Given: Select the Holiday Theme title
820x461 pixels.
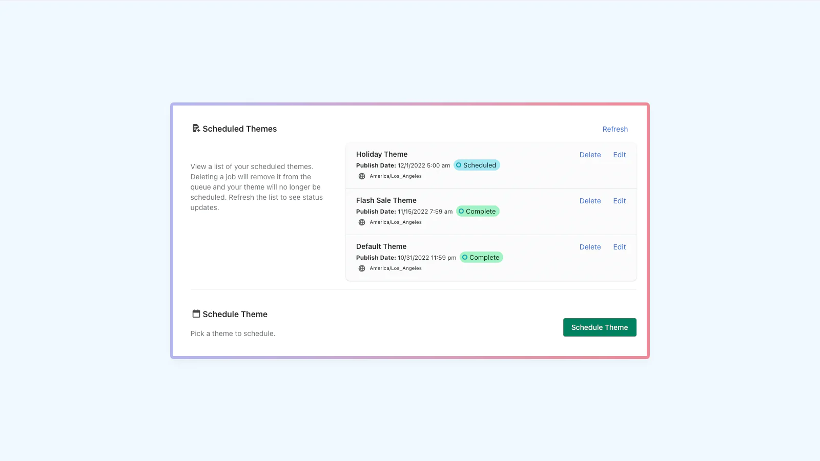Looking at the screenshot, I should [x=382, y=154].
